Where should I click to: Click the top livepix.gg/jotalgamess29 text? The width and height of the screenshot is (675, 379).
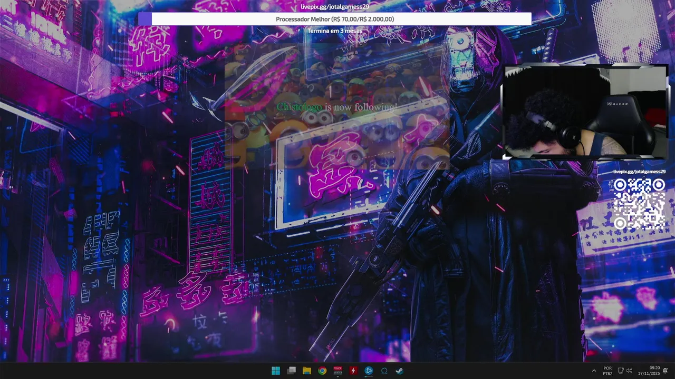coord(335,6)
